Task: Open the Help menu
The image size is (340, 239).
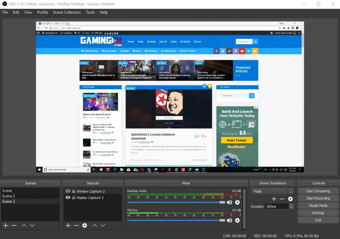Action: click(104, 12)
